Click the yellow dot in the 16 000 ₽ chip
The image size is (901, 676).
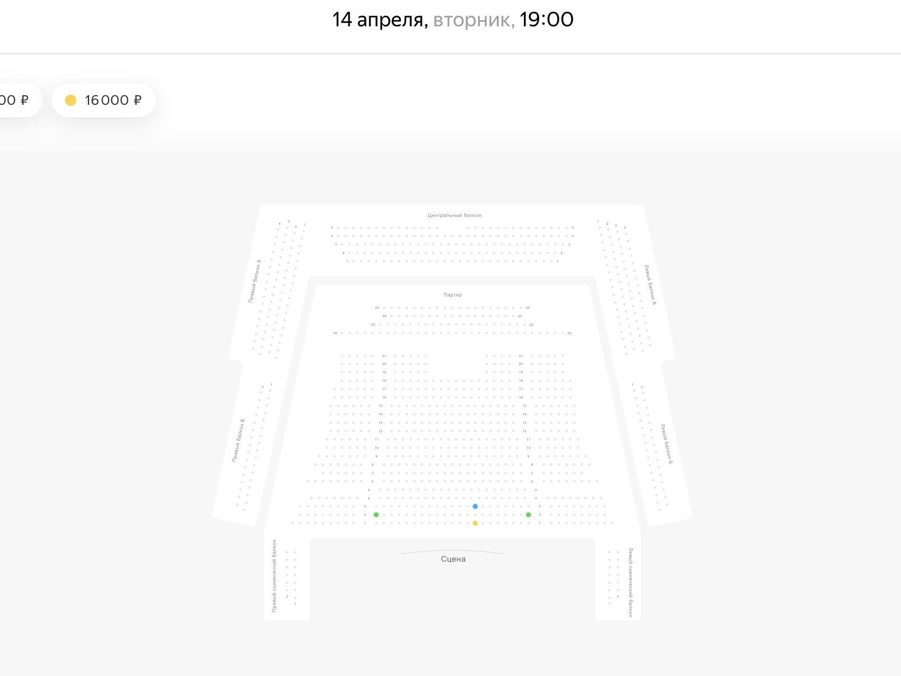click(71, 100)
